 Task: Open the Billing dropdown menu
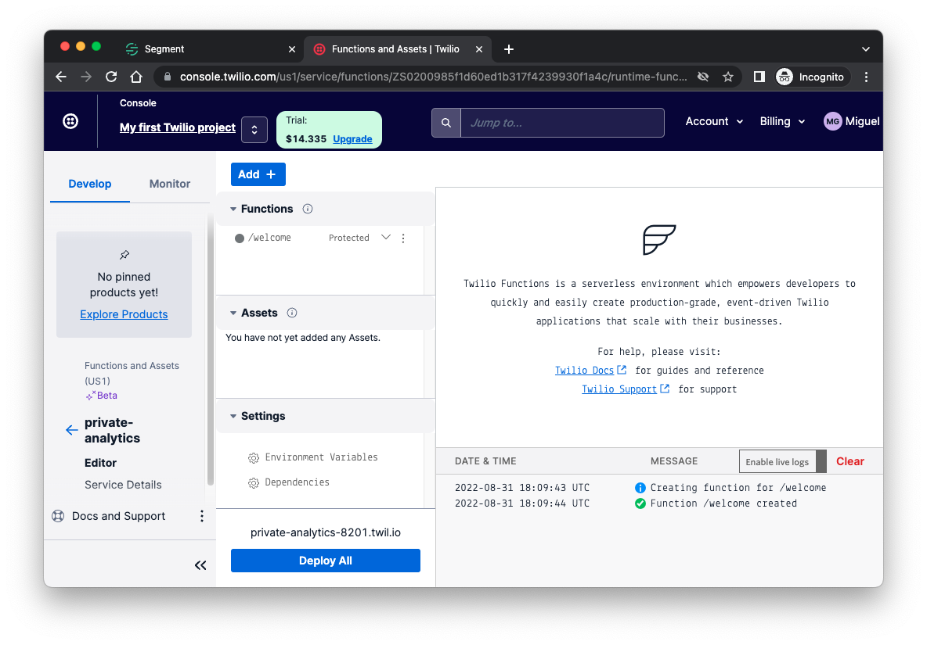click(782, 121)
